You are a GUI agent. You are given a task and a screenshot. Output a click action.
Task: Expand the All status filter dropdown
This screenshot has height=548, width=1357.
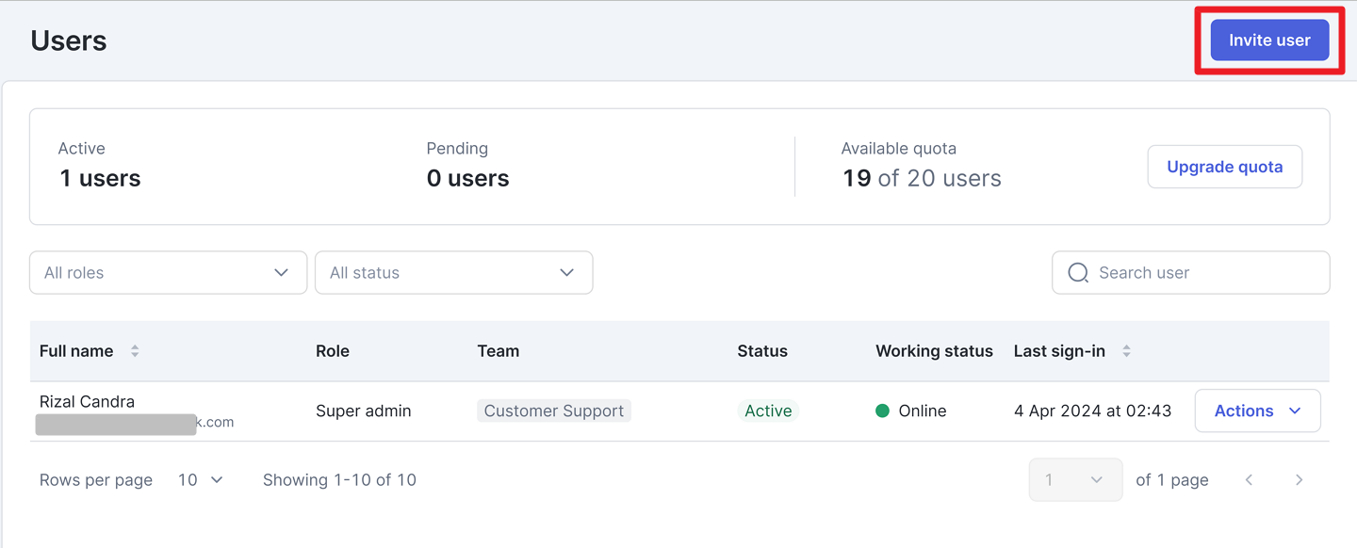click(453, 272)
